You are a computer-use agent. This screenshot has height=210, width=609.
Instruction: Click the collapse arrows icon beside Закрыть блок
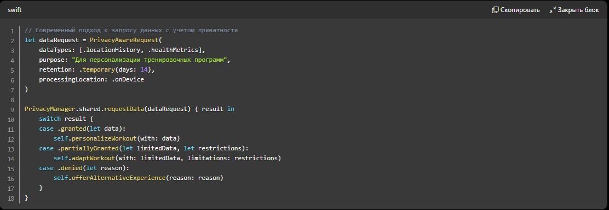coord(552,10)
